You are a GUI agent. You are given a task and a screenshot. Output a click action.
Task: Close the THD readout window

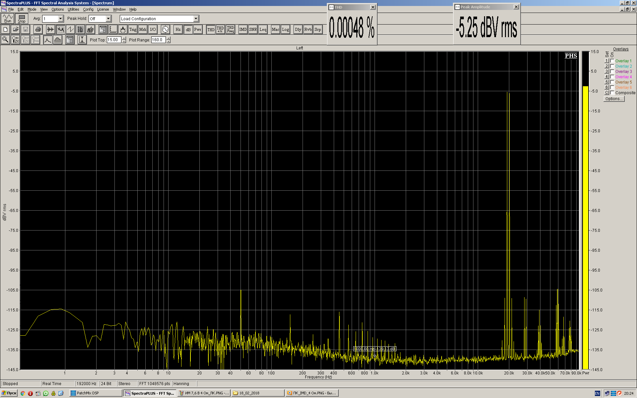[373, 7]
